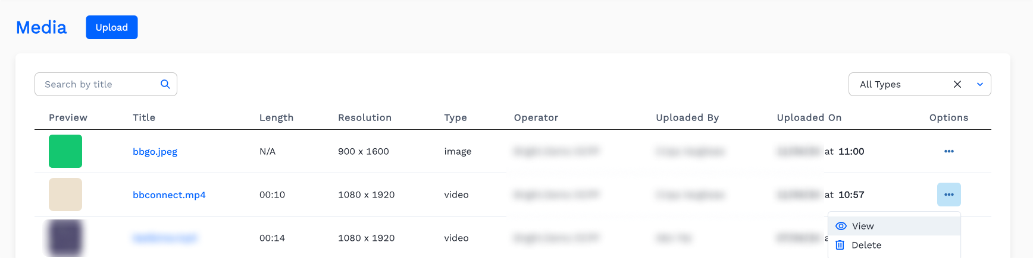
Task: Click the beige bbconnect.mp4 preview thumbnail
Action: point(65,195)
